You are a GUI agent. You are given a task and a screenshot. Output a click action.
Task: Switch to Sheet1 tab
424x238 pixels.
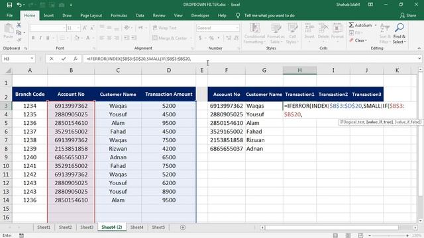tap(44, 227)
